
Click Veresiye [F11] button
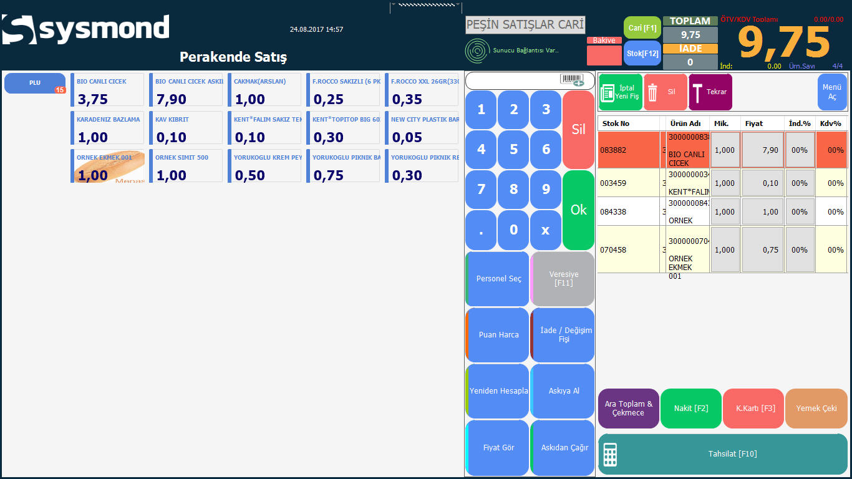click(563, 279)
